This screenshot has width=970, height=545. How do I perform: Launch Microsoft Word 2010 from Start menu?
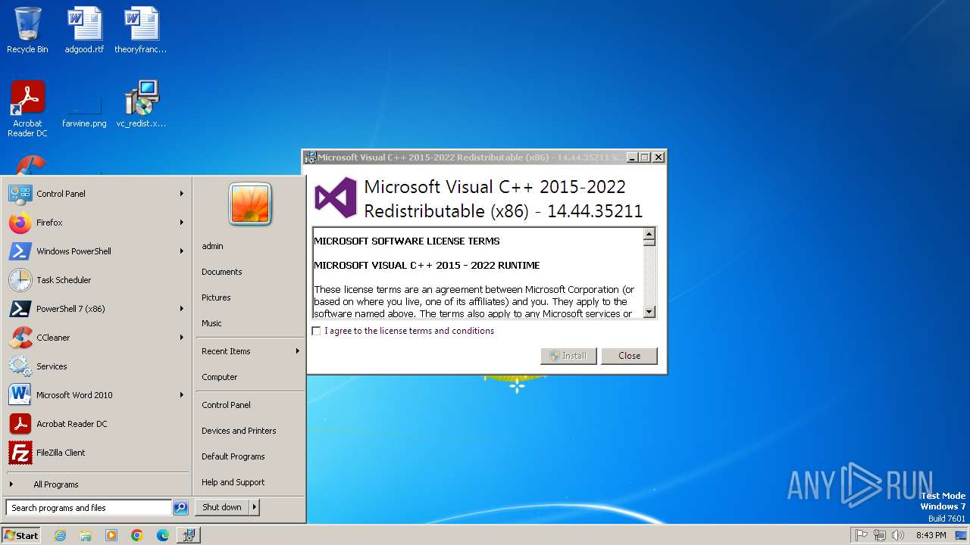96,395
